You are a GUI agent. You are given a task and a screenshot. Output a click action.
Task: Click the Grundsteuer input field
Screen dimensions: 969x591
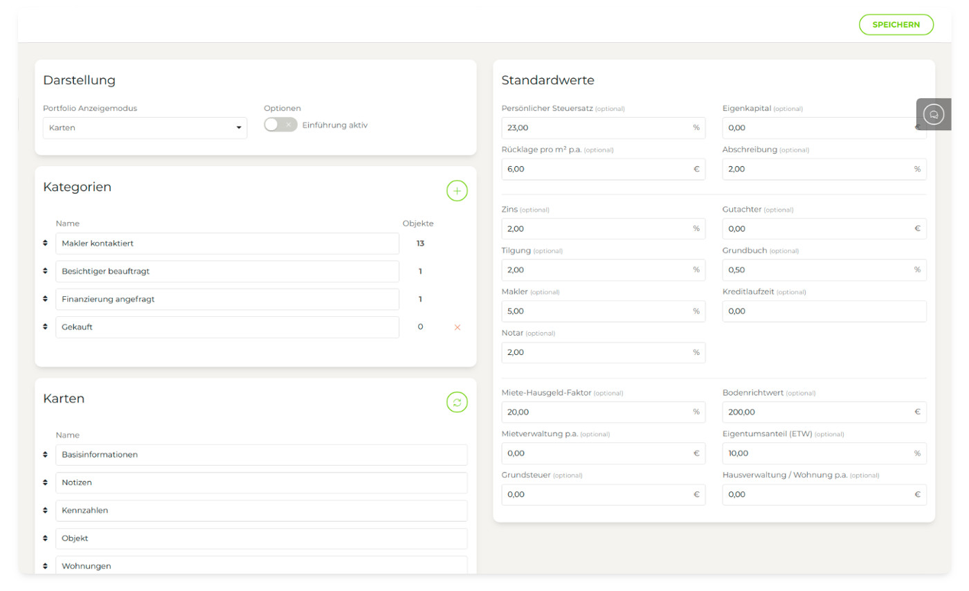coord(595,495)
